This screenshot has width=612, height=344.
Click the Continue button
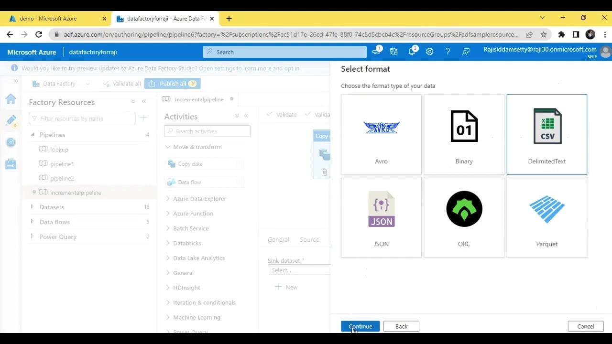click(360, 326)
